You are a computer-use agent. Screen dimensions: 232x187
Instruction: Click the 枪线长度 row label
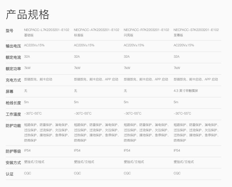[x=13, y=103]
